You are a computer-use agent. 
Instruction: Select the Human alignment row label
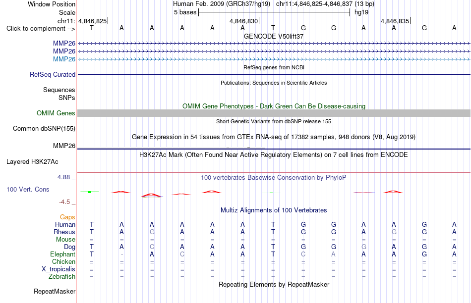click(x=65, y=224)
